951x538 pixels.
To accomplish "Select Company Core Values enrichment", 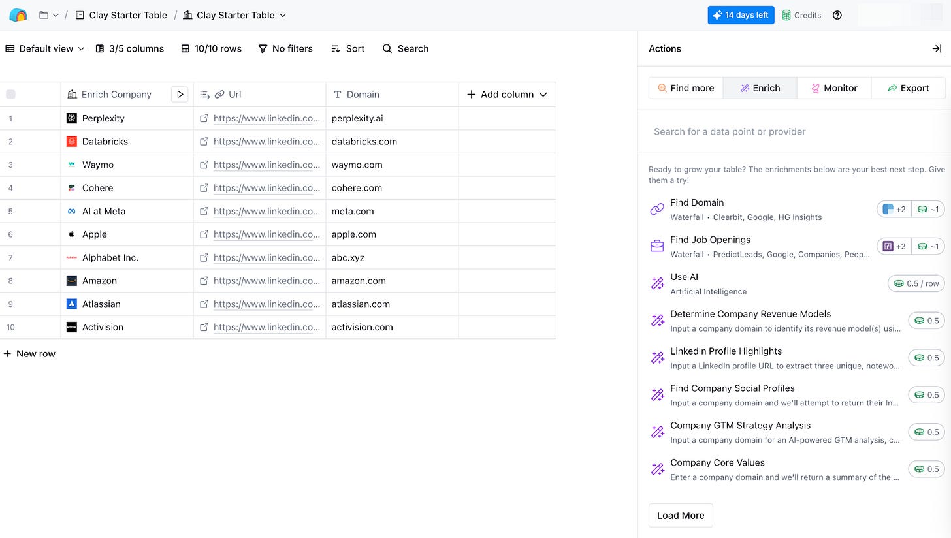I will click(x=797, y=469).
